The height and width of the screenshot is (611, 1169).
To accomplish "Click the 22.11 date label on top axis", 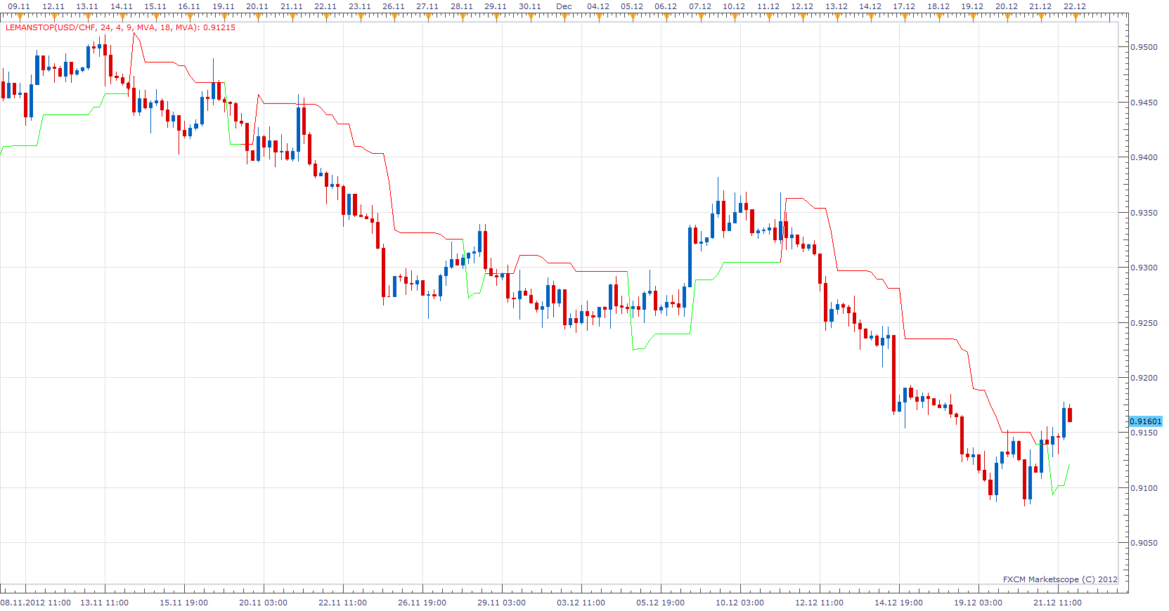I will click(325, 6).
